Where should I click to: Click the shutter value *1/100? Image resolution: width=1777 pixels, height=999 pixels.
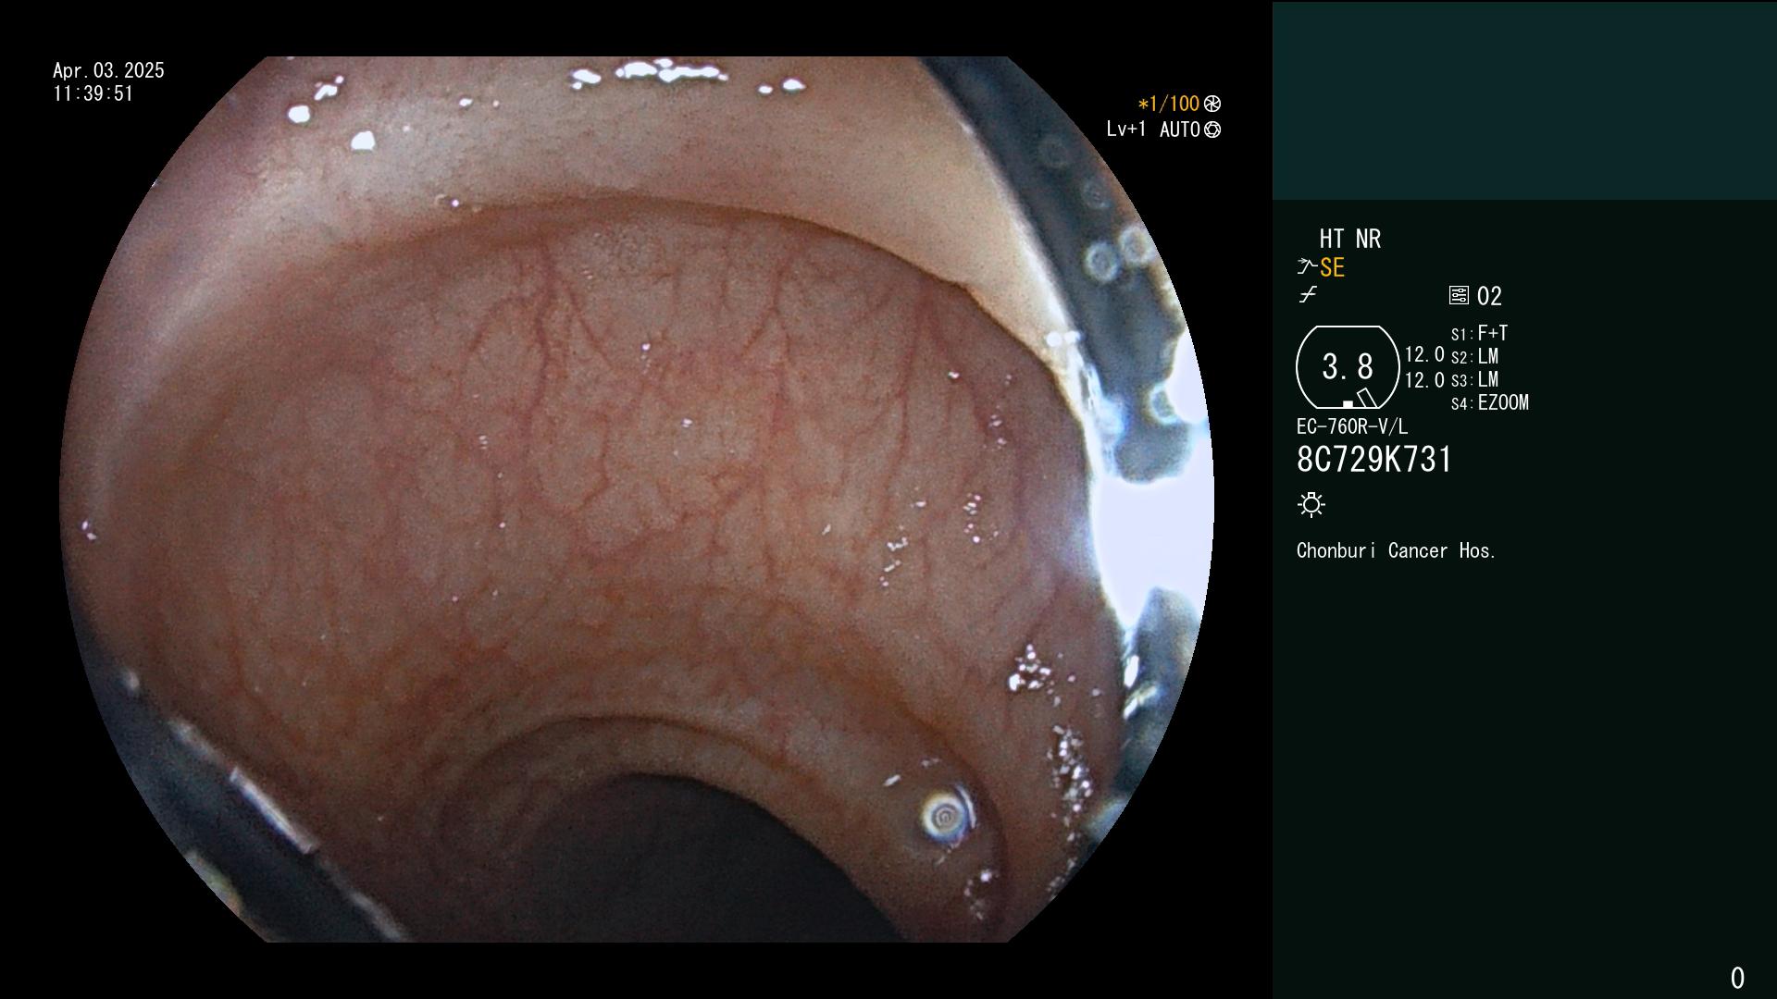click(x=1168, y=104)
